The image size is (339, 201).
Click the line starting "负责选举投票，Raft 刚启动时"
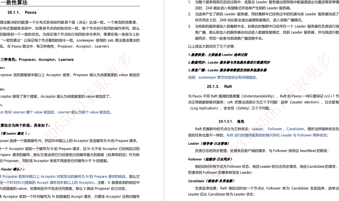[x=264, y=191]
